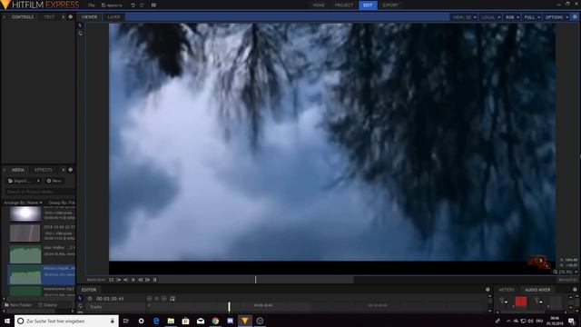Open the VIEW 2D dropdown
The image size is (581, 327).
(464, 17)
